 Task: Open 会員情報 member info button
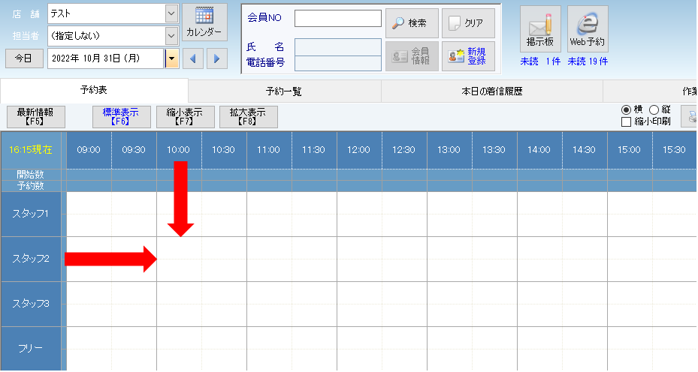[x=412, y=56]
